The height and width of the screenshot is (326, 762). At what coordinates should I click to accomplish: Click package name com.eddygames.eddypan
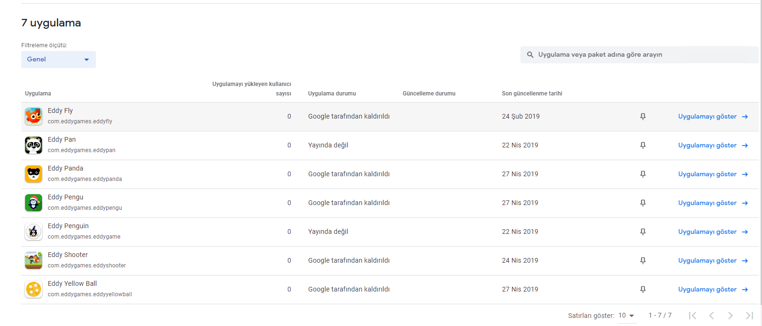pos(81,150)
